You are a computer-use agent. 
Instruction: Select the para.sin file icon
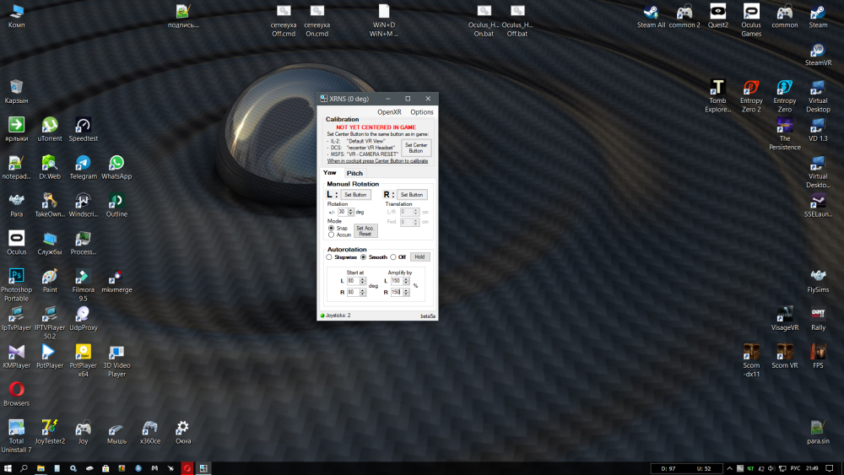pos(818,432)
